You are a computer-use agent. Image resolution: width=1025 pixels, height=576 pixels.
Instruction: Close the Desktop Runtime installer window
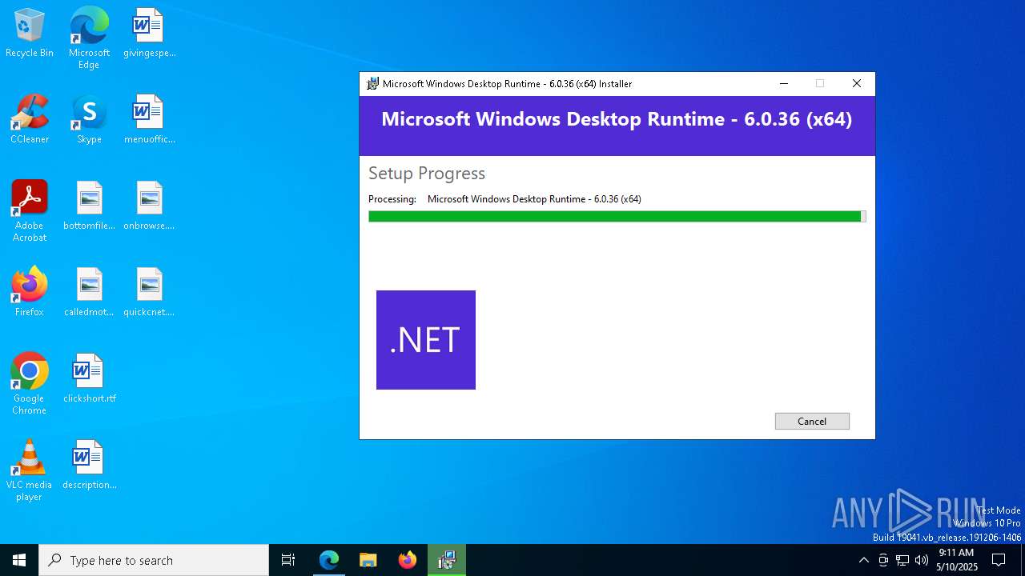coord(857,84)
